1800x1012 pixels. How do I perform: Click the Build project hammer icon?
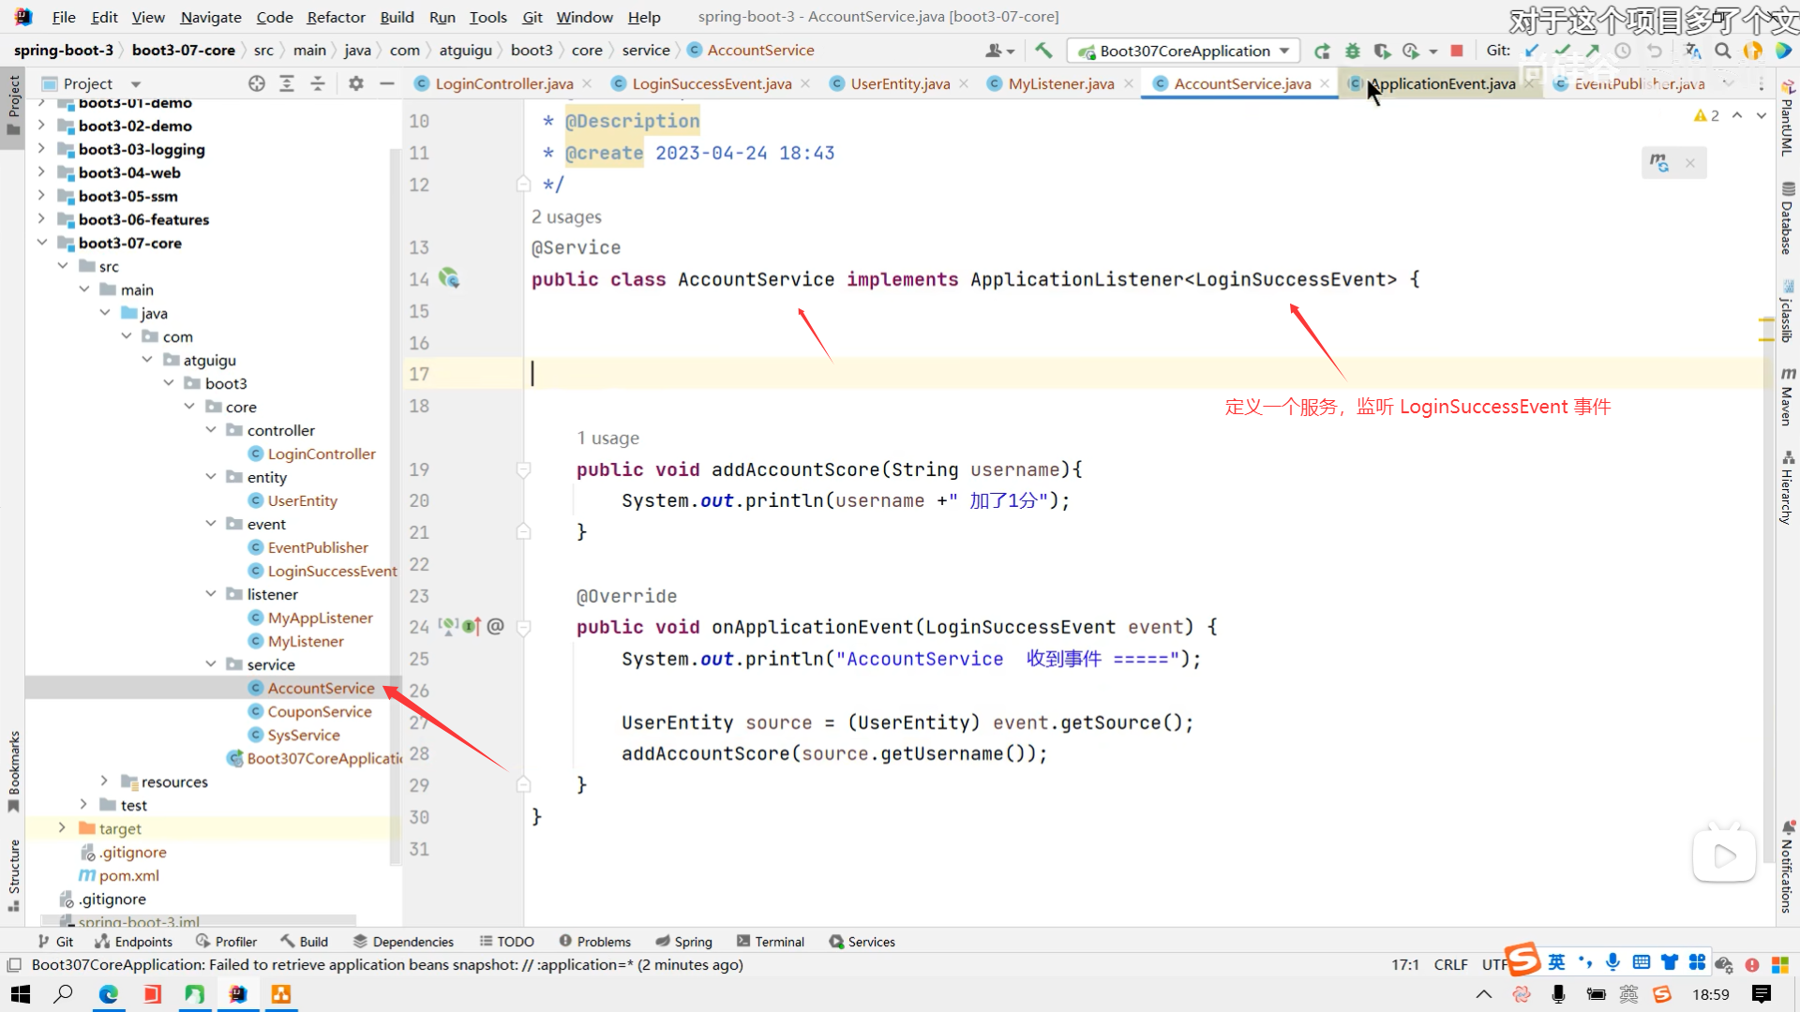[x=1043, y=51]
